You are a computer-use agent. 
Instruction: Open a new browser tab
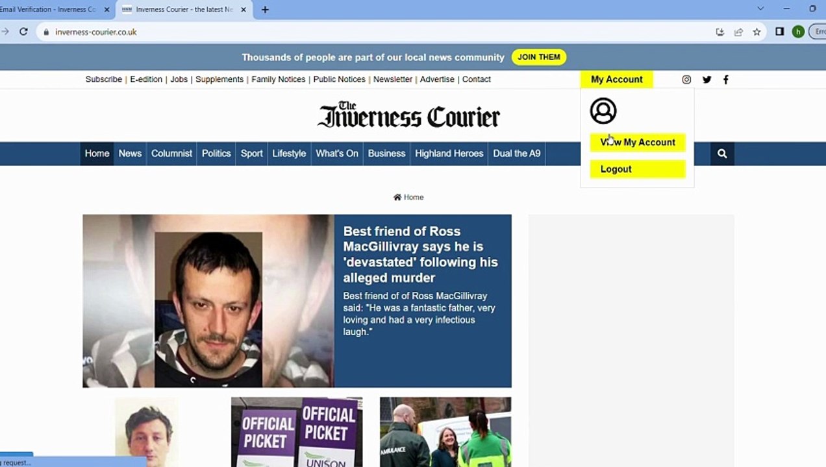pos(265,10)
